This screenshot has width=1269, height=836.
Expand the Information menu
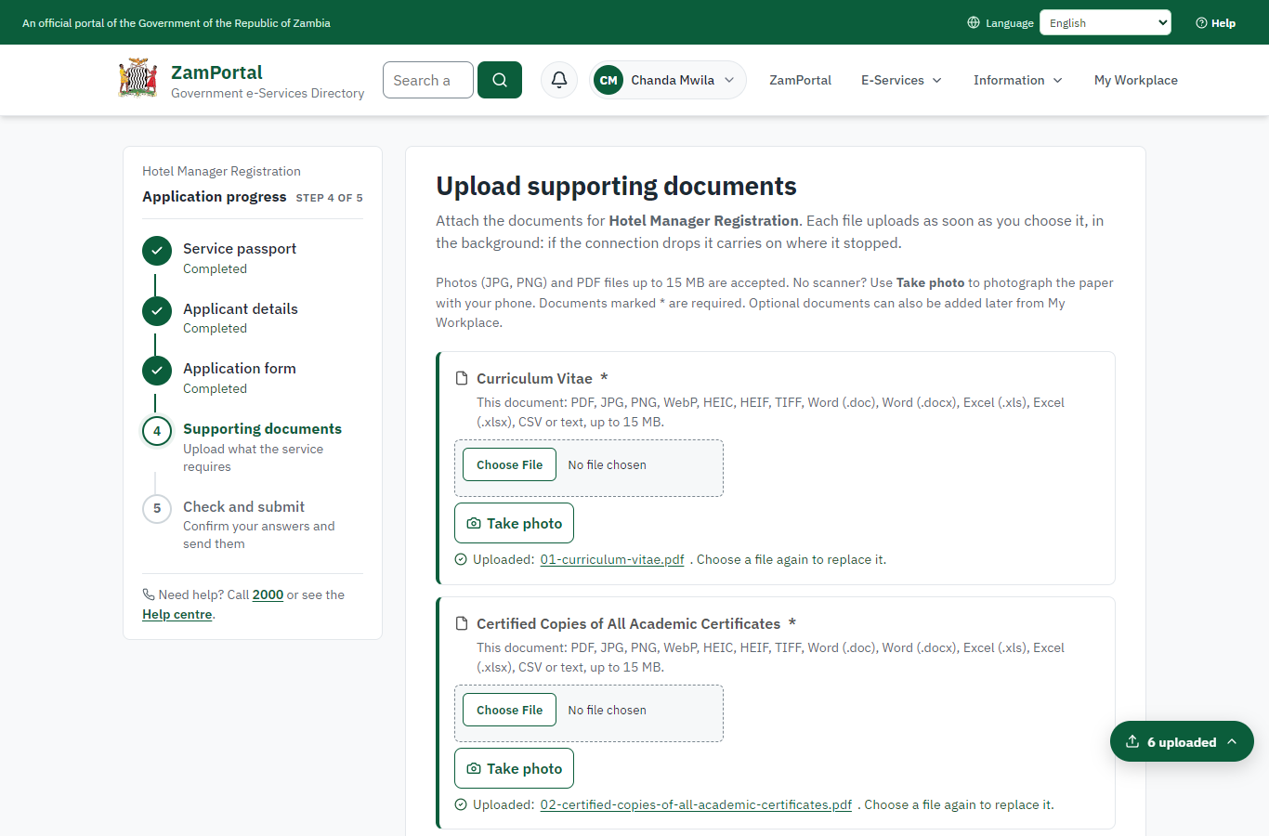tap(1018, 80)
